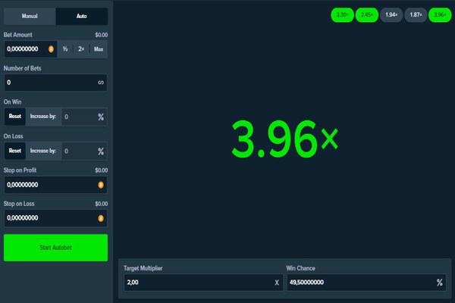Image resolution: width=455 pixels, height=303 pixels.
Task: Halve the bet with the ½ button
Action: (65, 49)
